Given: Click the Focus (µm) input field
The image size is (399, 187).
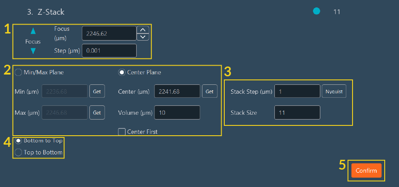Looking at the screenshot, I should (x=109, y=33).
